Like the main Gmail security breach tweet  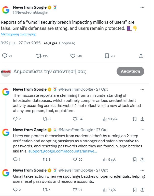tap(73, 56)
